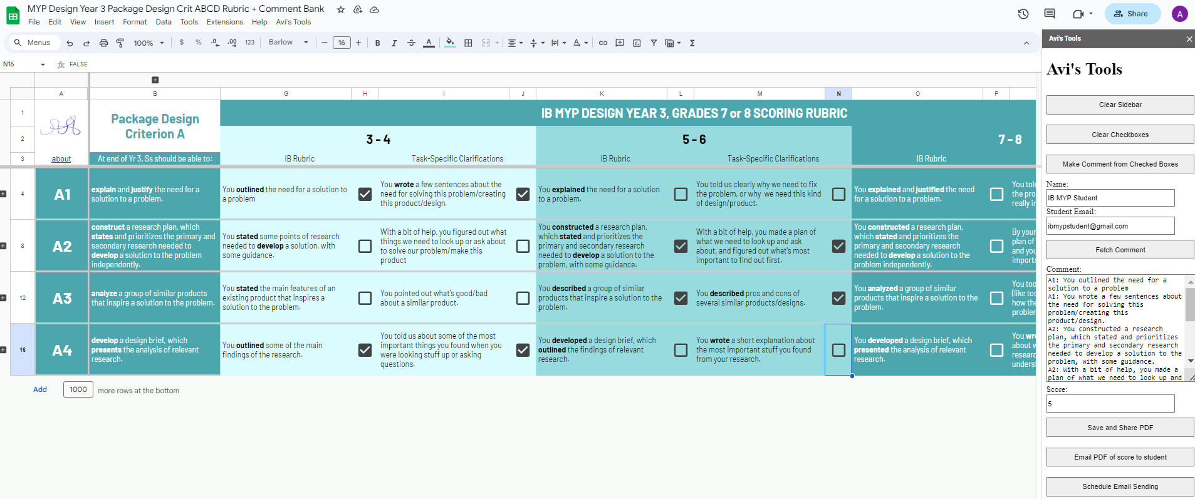
Task: Move document with folder icon
Action: [x=358, y=9]
